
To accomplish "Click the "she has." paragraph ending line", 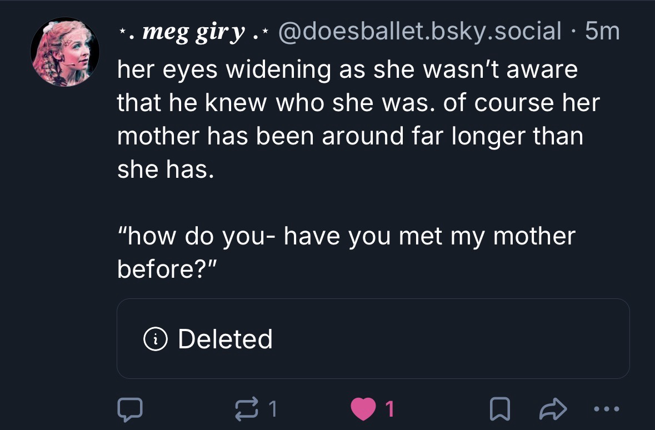I will 165,170.
